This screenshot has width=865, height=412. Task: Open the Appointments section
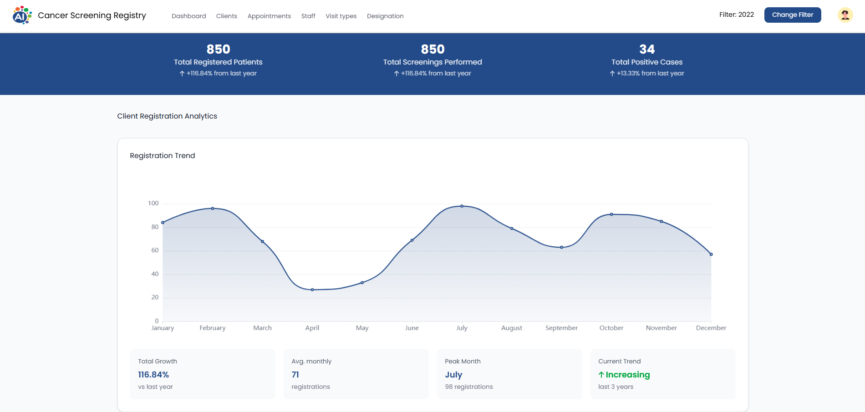(x=269, y=16)
